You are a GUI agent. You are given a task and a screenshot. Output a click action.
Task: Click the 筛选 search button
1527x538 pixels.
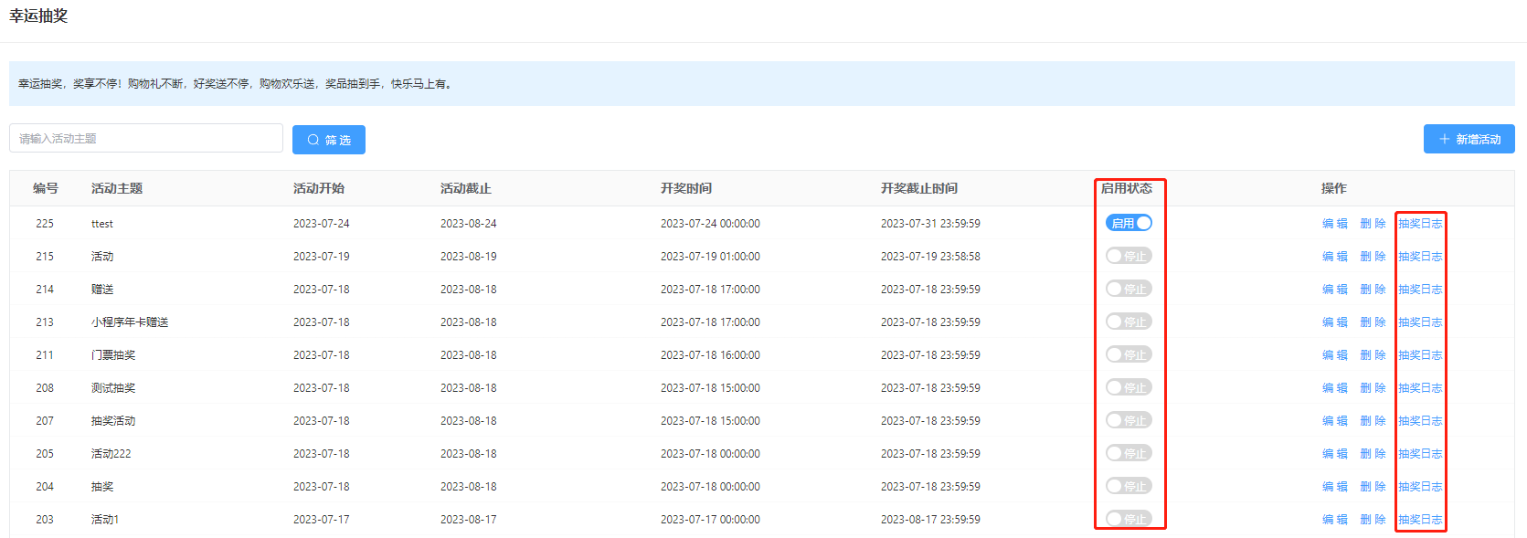(328, 140)
